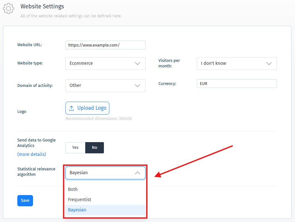The image size is (295, 222).
Task: Click the chevron arrow in Domain of activity field
Action: click(138, 86)
